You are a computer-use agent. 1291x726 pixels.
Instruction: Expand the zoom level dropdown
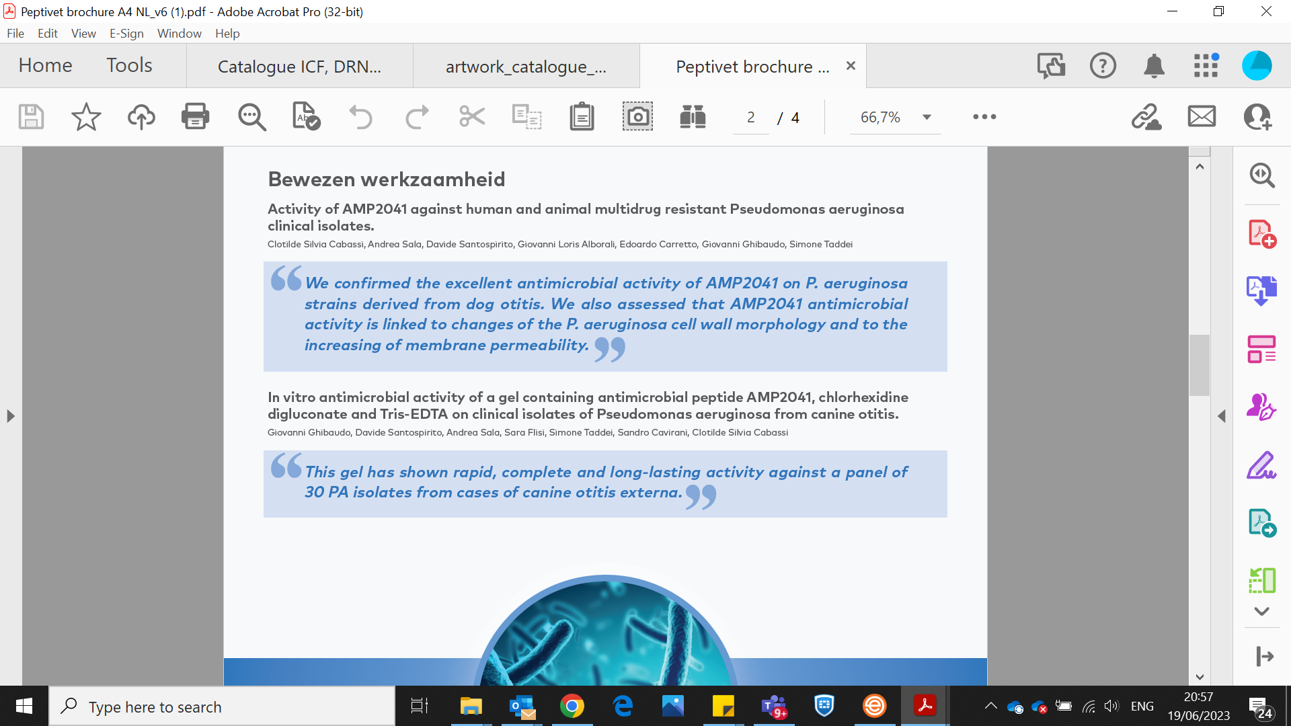pos(927,117)
